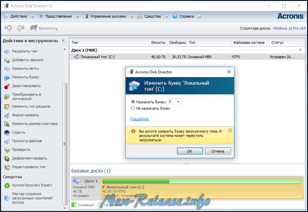
Task: Open the Средства menu
Action: (x=152, y=16)
